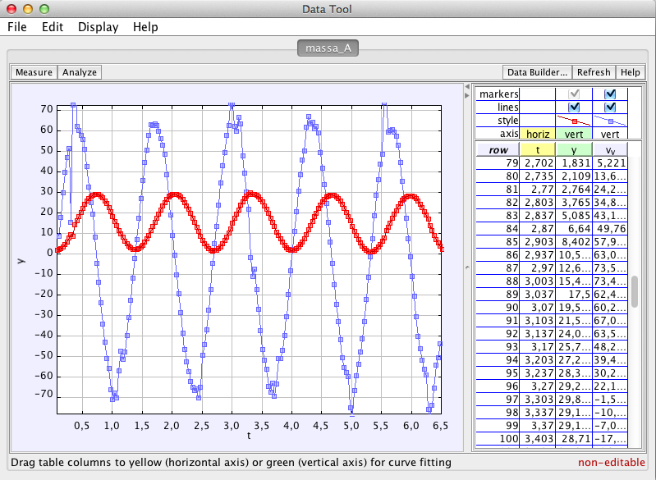Click the red y style swatch
The height and width of the screenshot is (480, 656).
574,121
